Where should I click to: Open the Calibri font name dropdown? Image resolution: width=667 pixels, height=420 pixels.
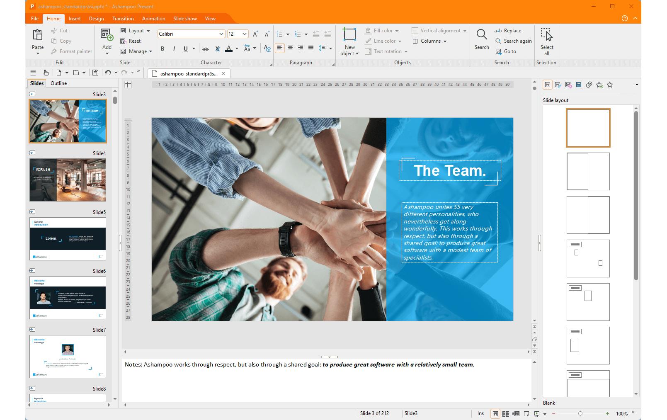coord(221,34)
